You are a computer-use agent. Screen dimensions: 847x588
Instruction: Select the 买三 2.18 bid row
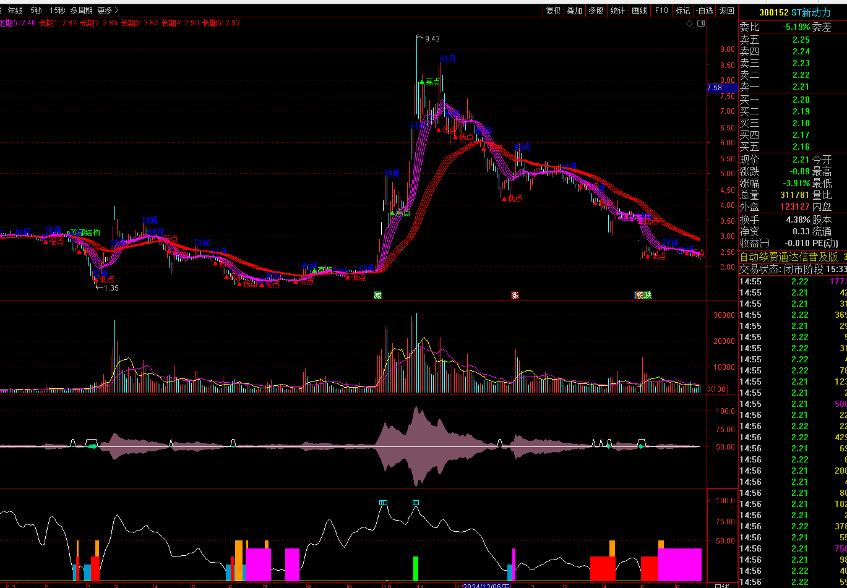point(793,123)
